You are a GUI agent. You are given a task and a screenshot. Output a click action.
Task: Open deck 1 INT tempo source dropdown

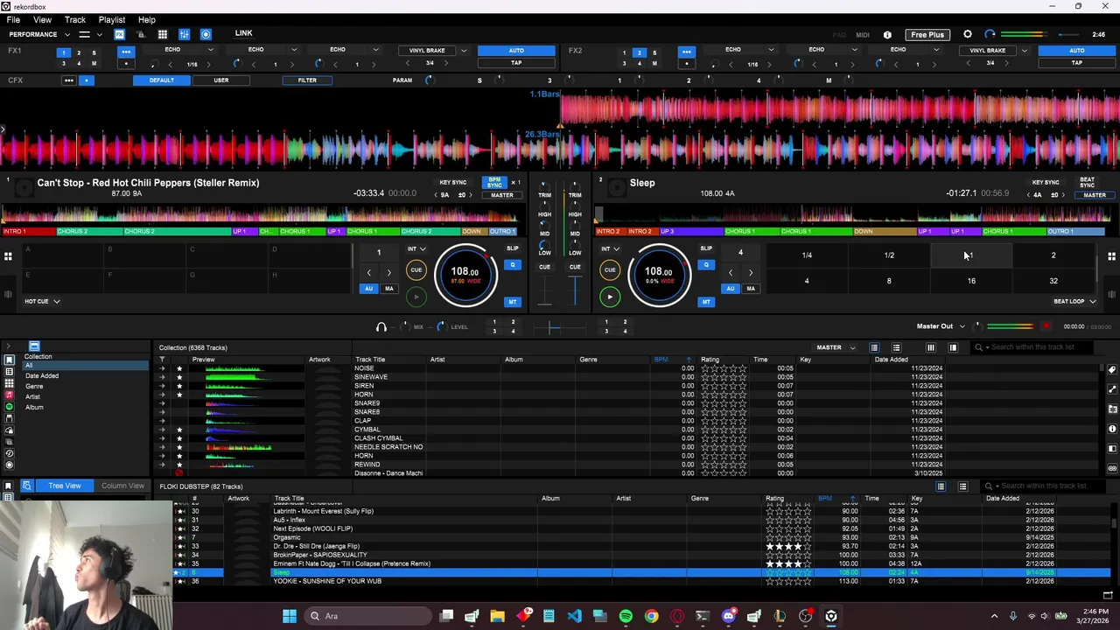pos(416,248)
